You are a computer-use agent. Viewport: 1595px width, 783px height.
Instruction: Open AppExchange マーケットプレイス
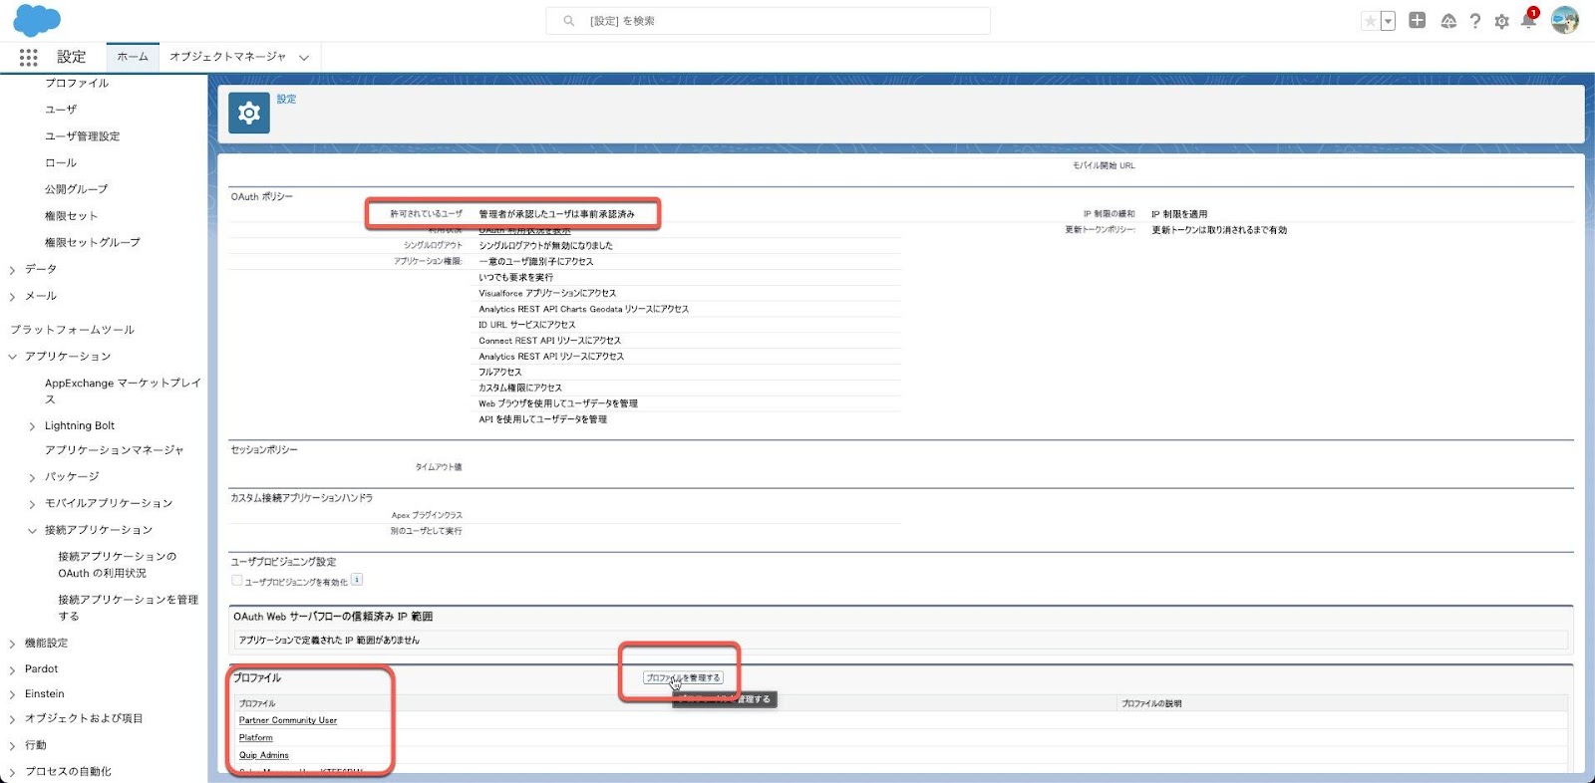pyautogui.click(x=123, y=391)
